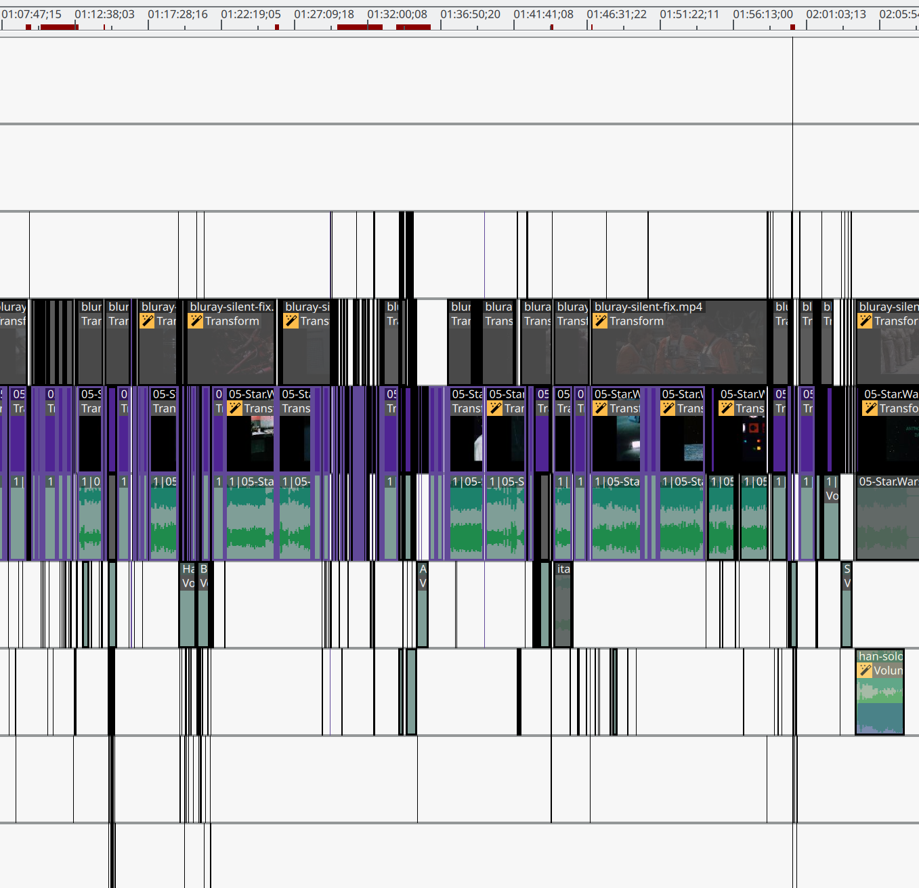Click effect icon on 05-Star clip beneath bluray-silent-fix.mp4 start
This screenshot has height=888, width=919.
coord(600,408)
